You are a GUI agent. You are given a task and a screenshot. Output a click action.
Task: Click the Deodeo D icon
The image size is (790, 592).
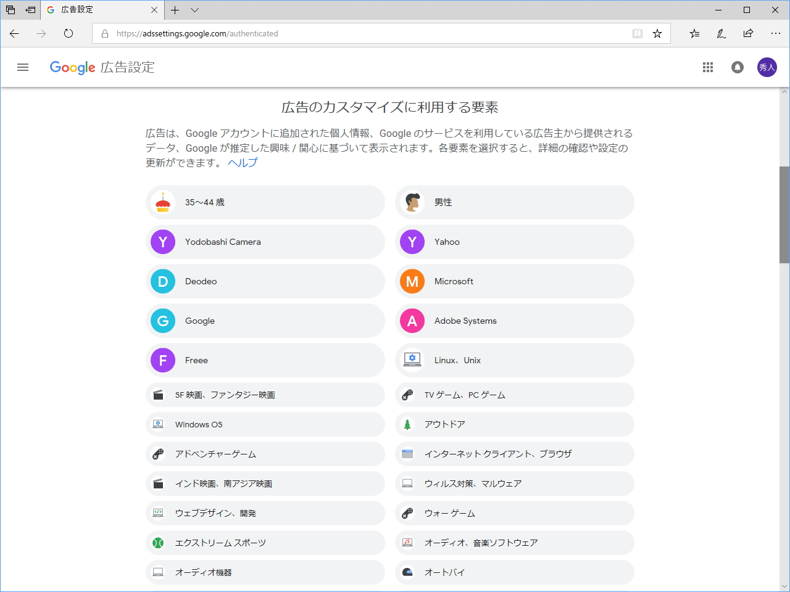pos(163,281)
